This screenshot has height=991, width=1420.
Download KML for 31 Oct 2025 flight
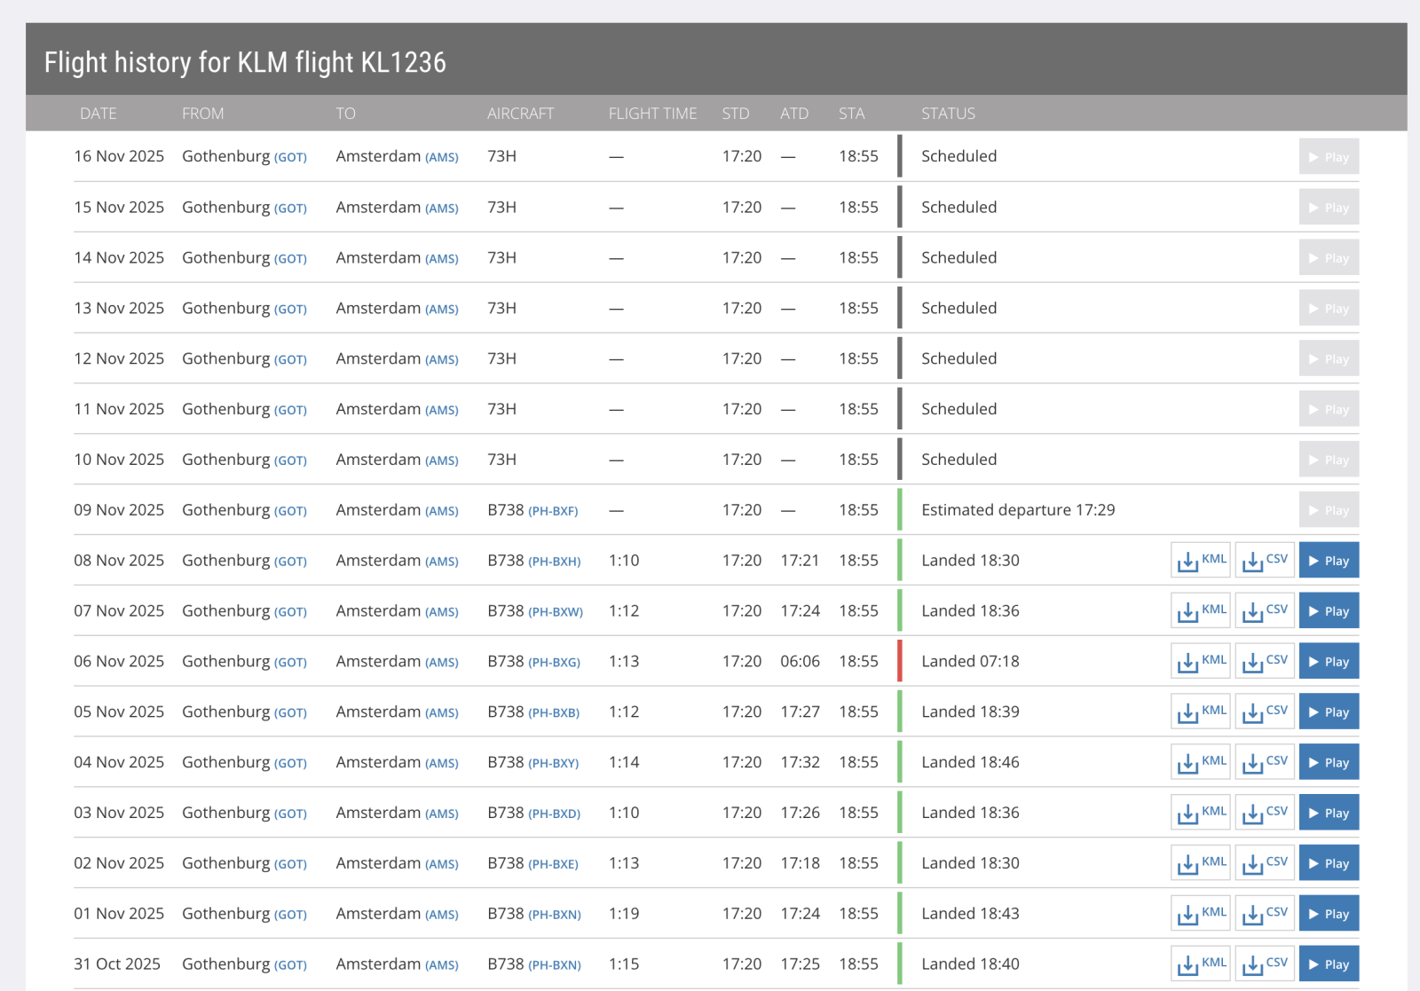(1201, 964)
